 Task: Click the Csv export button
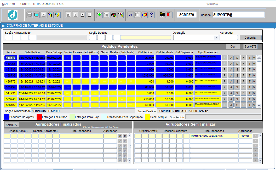coord(233,46)
